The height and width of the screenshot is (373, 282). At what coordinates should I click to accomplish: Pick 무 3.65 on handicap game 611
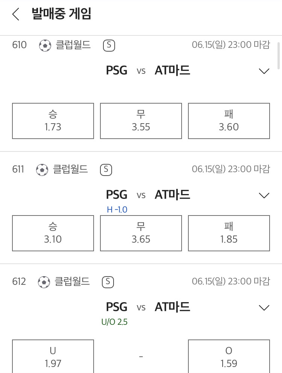141,233
